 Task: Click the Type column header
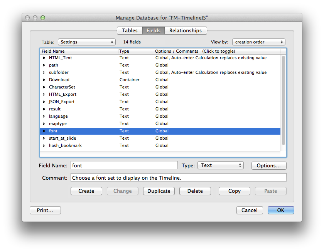pyautogui.click(x=136, y=51)
